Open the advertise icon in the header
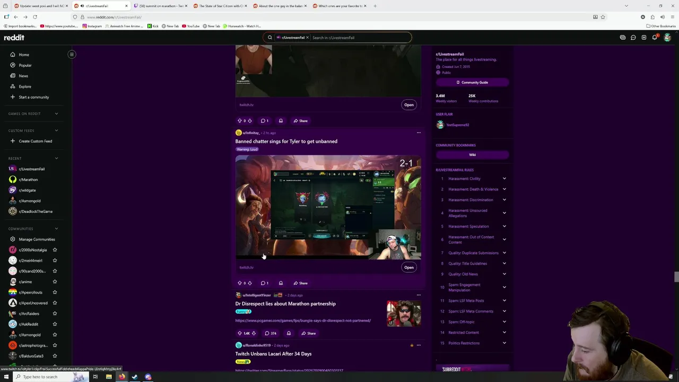 pyautogui.click(x=623, y=38)
